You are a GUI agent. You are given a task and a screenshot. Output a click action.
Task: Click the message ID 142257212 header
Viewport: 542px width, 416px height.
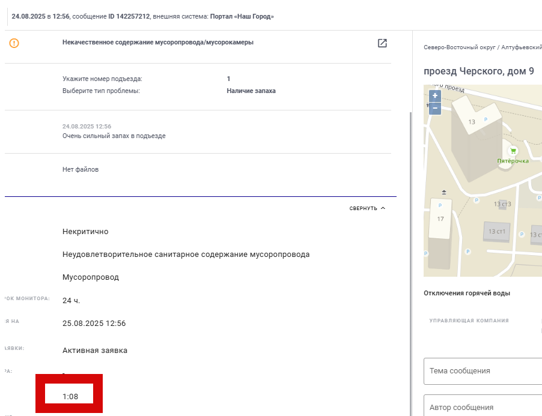click(129, 17)
